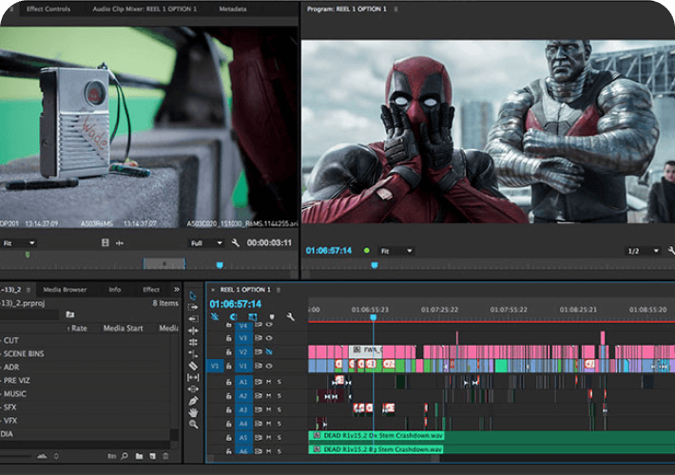Select the Slide tool
The height and width of the screenshot is (475, 675).
click(x=193, y=389)
